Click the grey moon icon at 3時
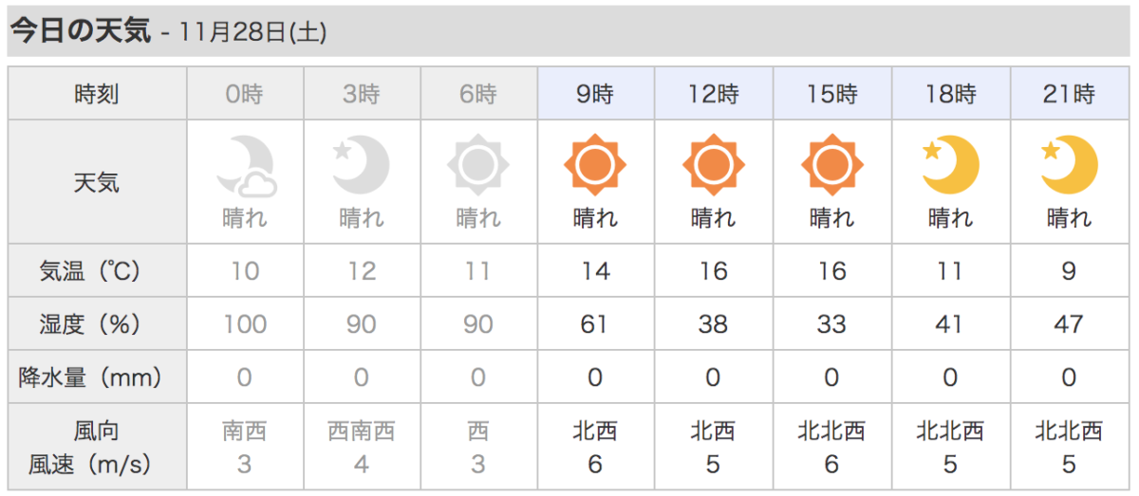This screenshot has width=1139, height=496. tap(361, 166)
